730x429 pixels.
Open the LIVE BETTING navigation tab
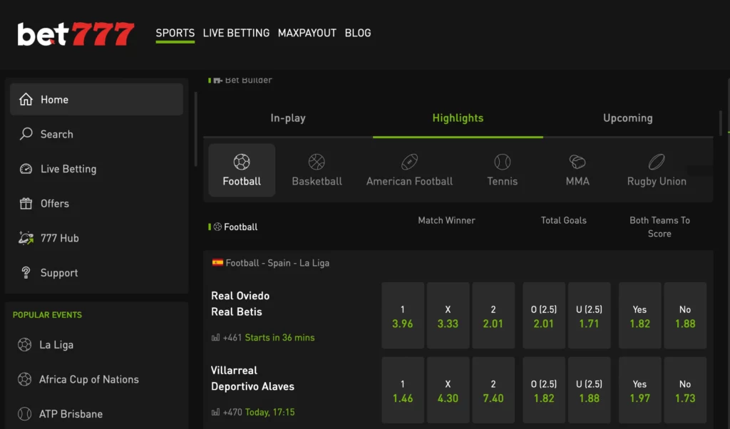(236, 33)
